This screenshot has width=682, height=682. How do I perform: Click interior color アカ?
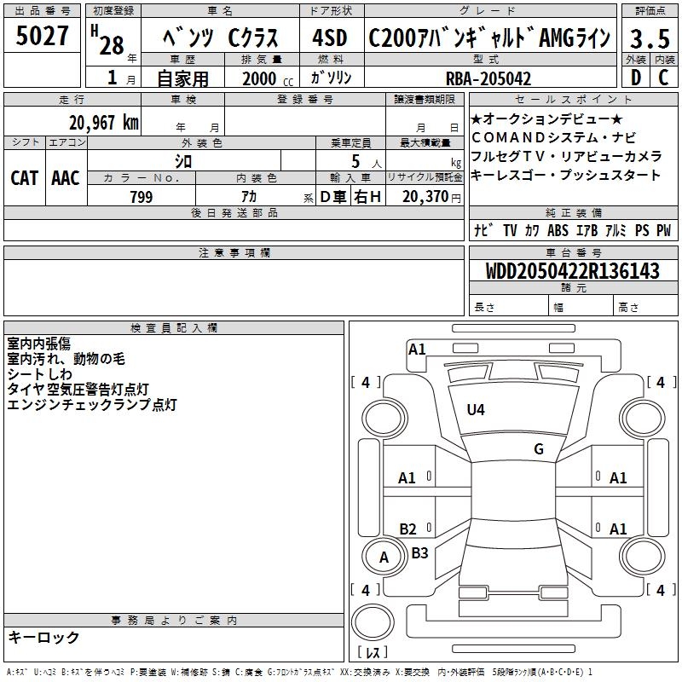(249, 197)
